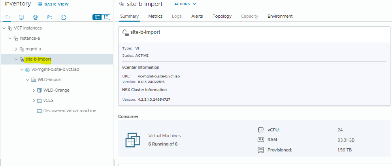Toggle Basic View for the inventory
Image resolution: width=392 pixels, height=166 pixels.
pyautogui.click(x=53, y=4)
